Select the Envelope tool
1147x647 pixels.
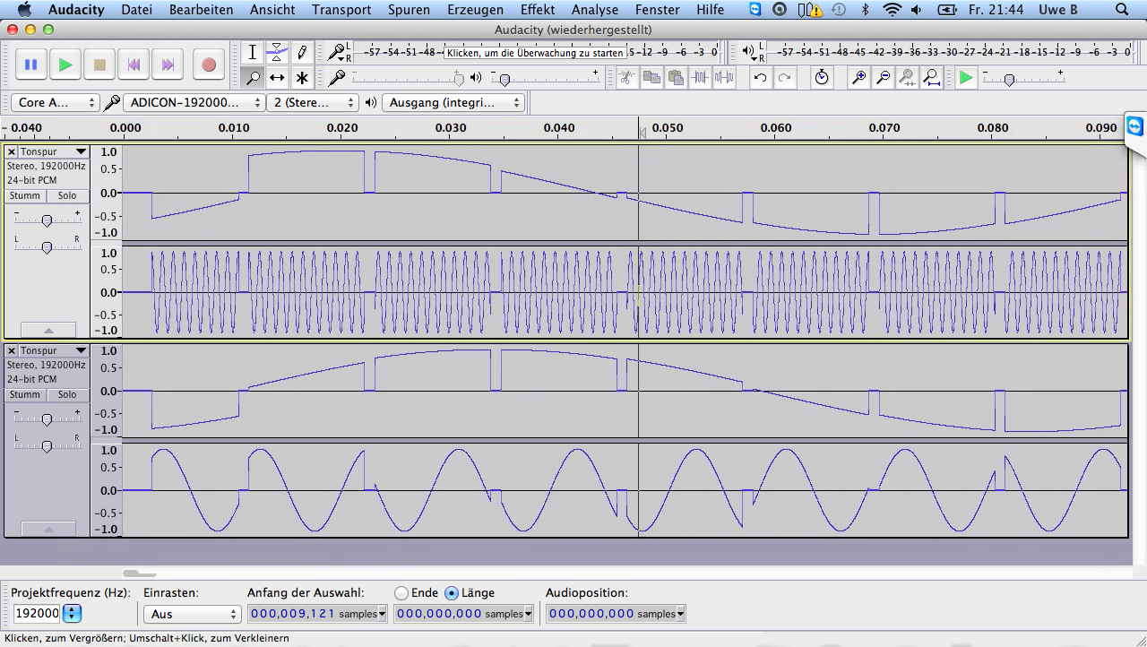[x=278, y=52]
